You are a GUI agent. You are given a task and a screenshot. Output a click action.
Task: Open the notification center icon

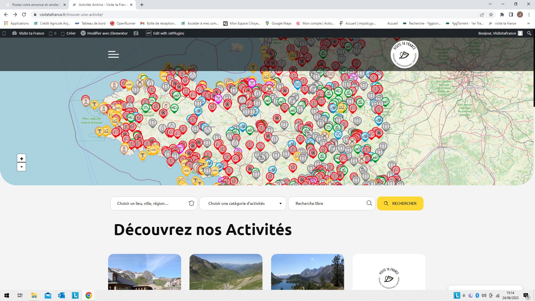pos(526,295)
